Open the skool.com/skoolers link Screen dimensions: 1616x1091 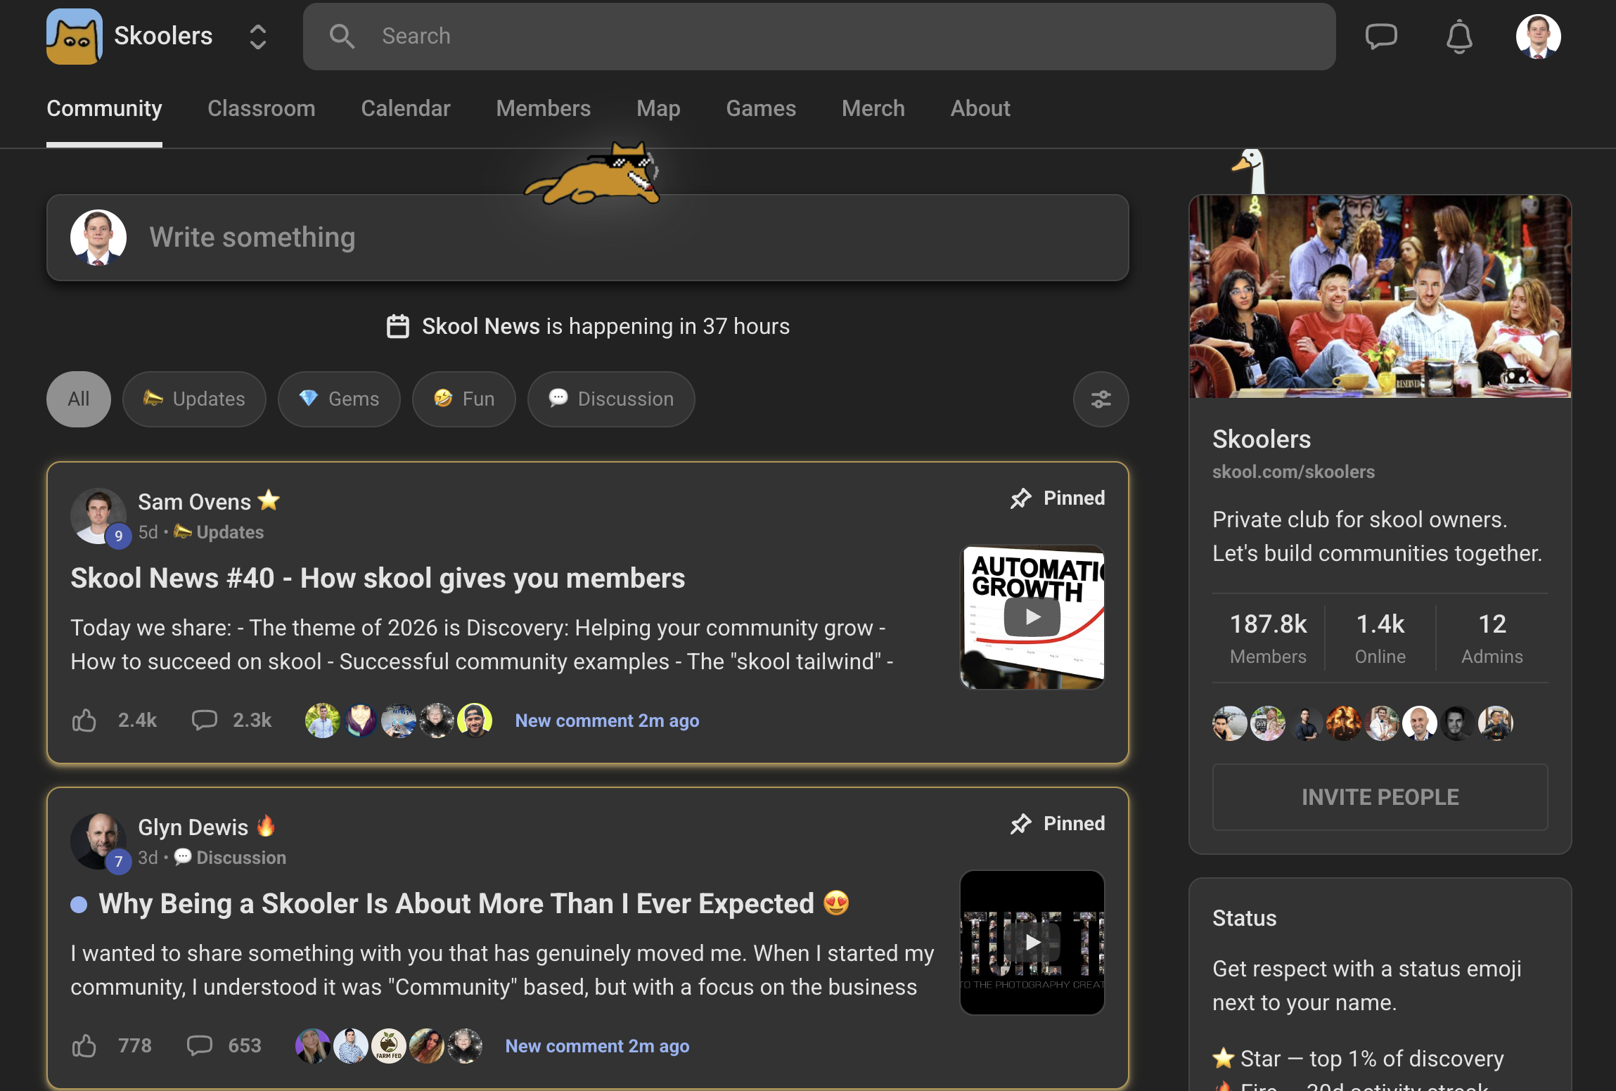(x=1293, y=472)
